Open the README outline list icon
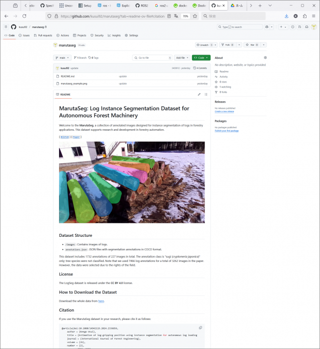320x349 pixels. coord(206,94)
